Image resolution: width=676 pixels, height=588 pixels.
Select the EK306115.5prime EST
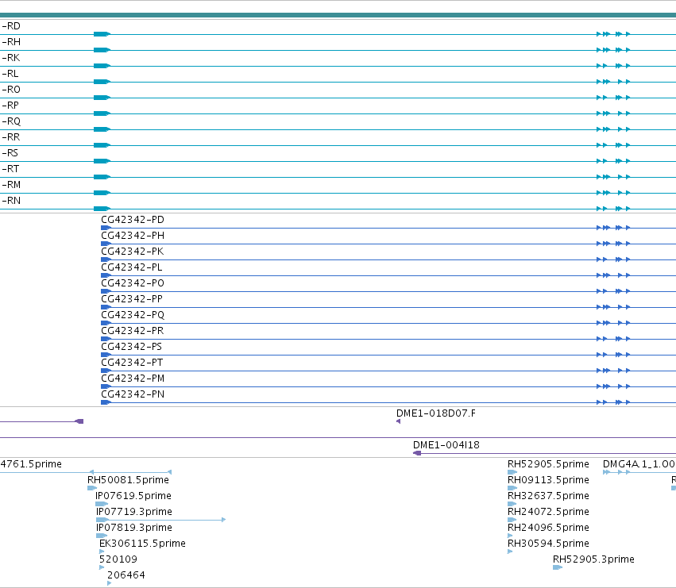[x=142, y=544]
